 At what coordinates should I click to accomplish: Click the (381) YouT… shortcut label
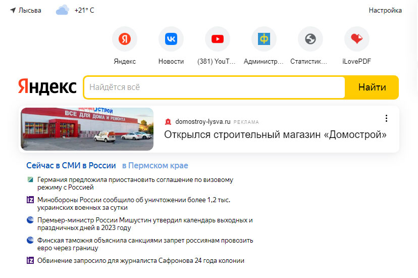tap(217, 61)
